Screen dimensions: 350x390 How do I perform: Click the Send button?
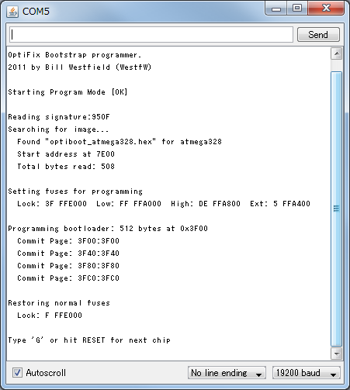coord(318,35)
